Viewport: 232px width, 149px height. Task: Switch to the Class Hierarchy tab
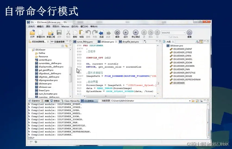point(71,101)
